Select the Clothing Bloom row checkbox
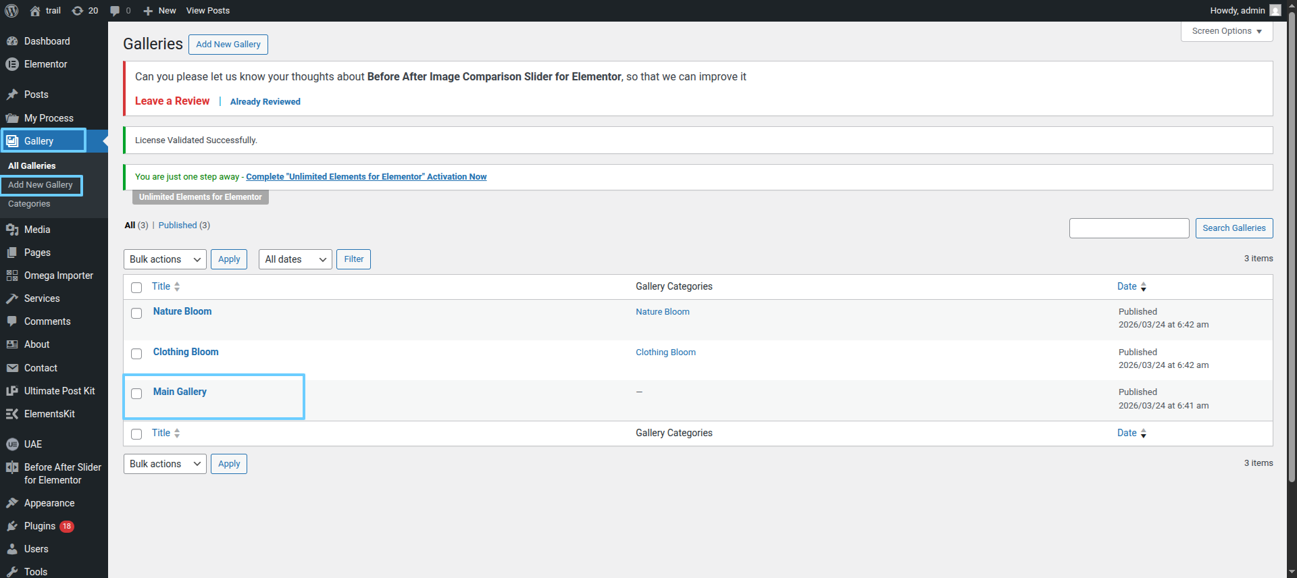The height and width of the screenshot is (578, 1297). click(x=136, y=354)
